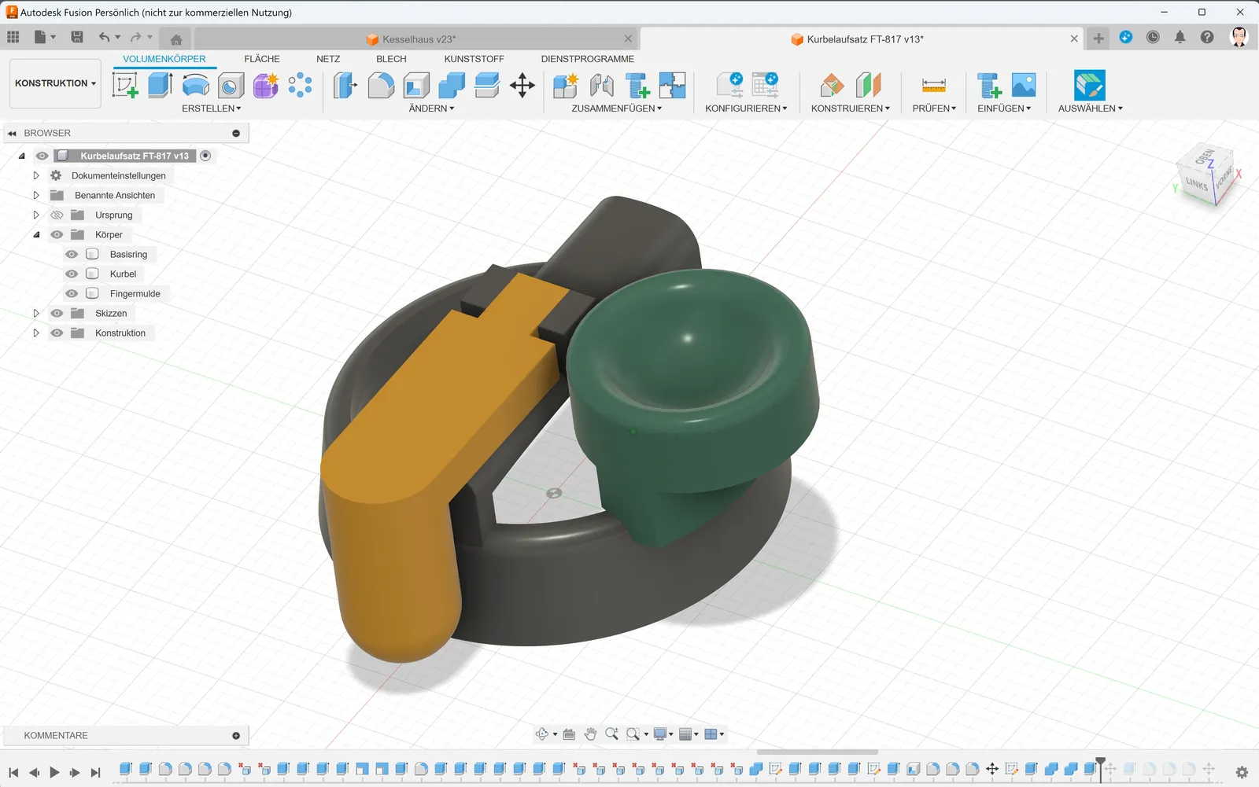The image size is (1259, 787).
Task: Toggle visibility of Fingermulde body
Action: [72, 293]
